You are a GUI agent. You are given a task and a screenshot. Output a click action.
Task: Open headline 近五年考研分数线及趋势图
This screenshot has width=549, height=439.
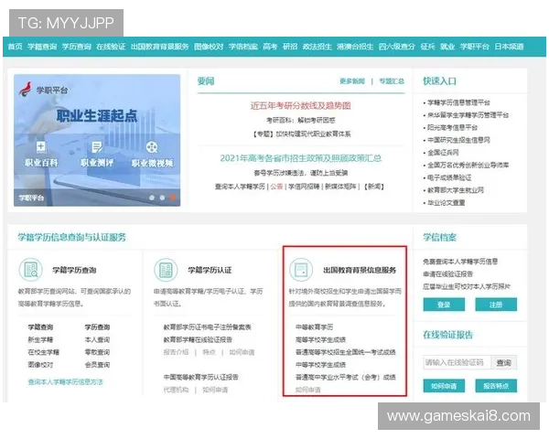click(300, 105)
